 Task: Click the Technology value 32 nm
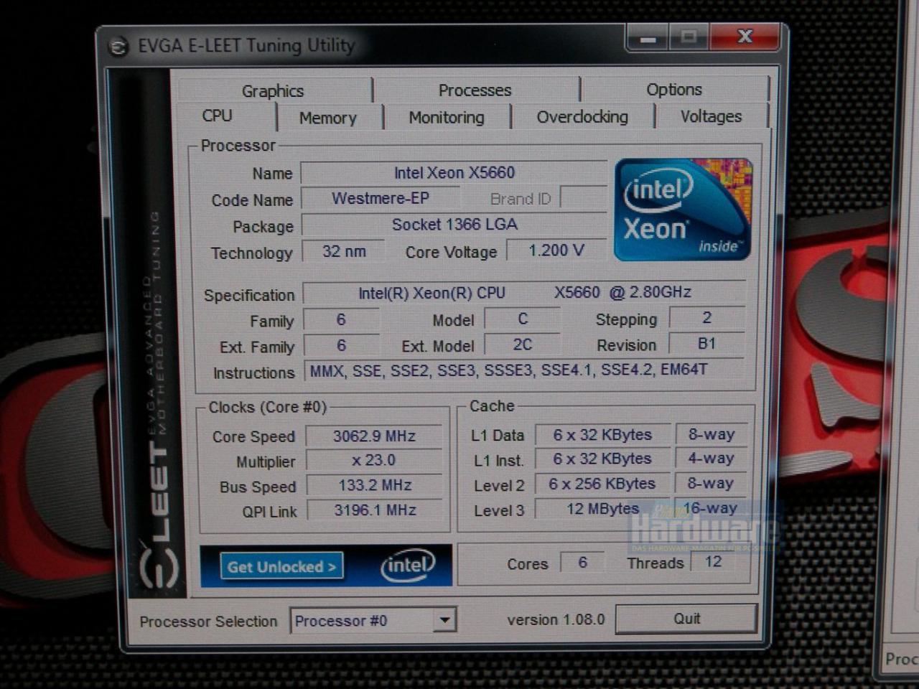point(344,251)
